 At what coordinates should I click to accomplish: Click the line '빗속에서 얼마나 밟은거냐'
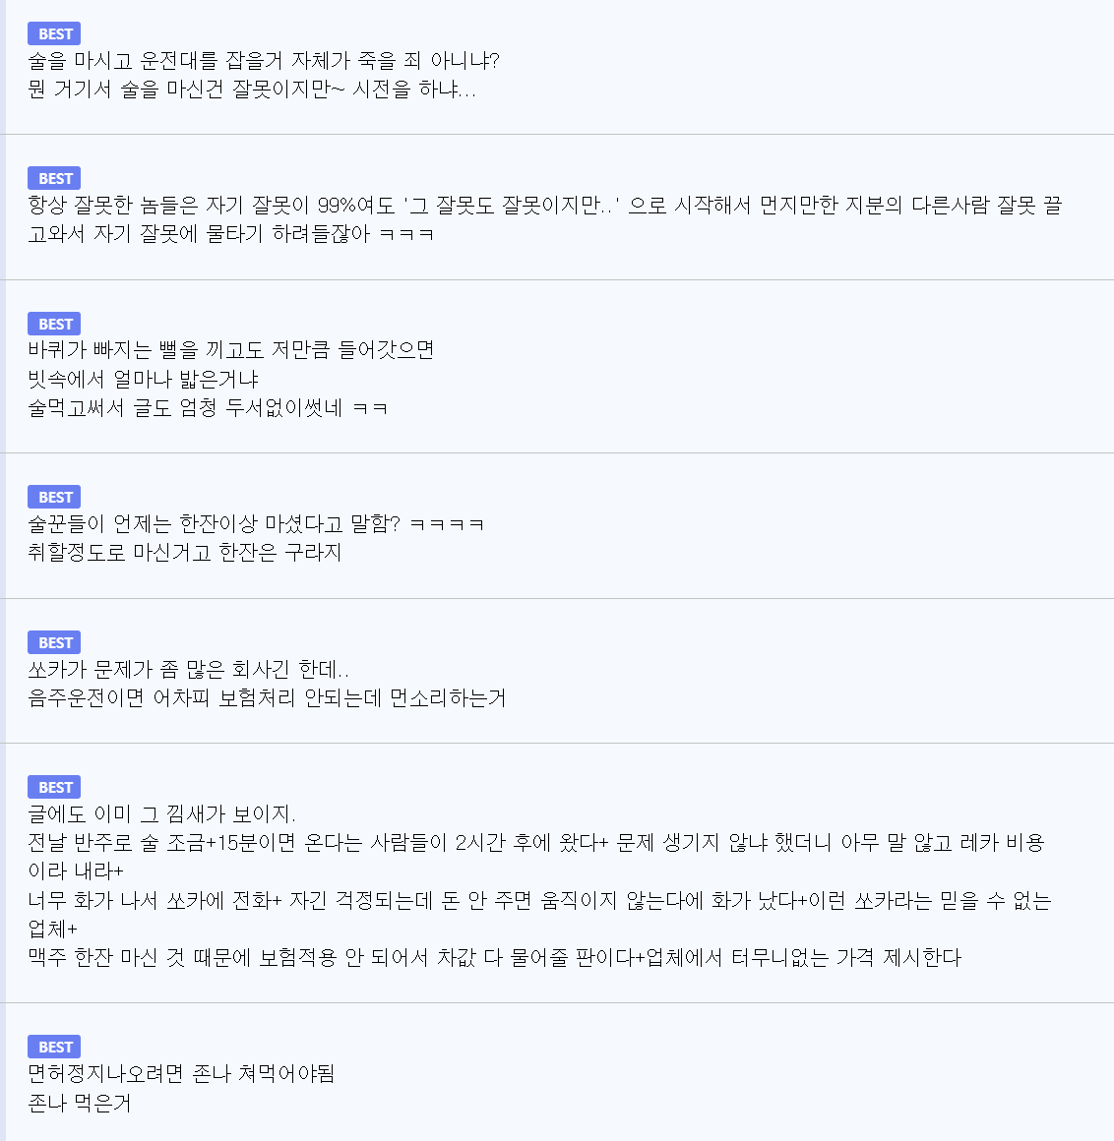144,380
